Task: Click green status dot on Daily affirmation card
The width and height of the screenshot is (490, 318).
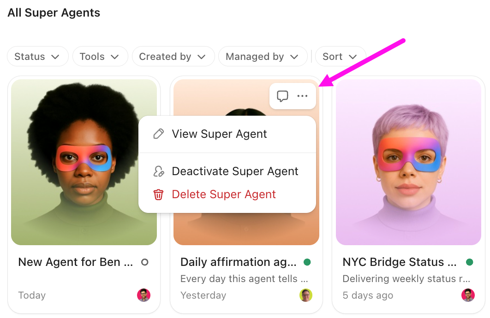Action: pyautogui.click(x=307, y=262)
